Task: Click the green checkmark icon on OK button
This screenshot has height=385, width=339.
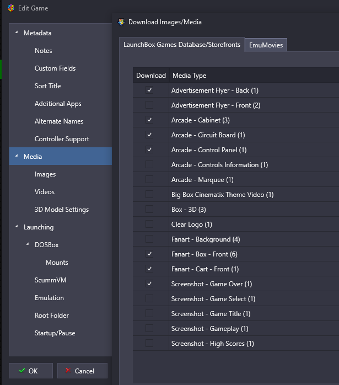Action: [x=22, y=371]
